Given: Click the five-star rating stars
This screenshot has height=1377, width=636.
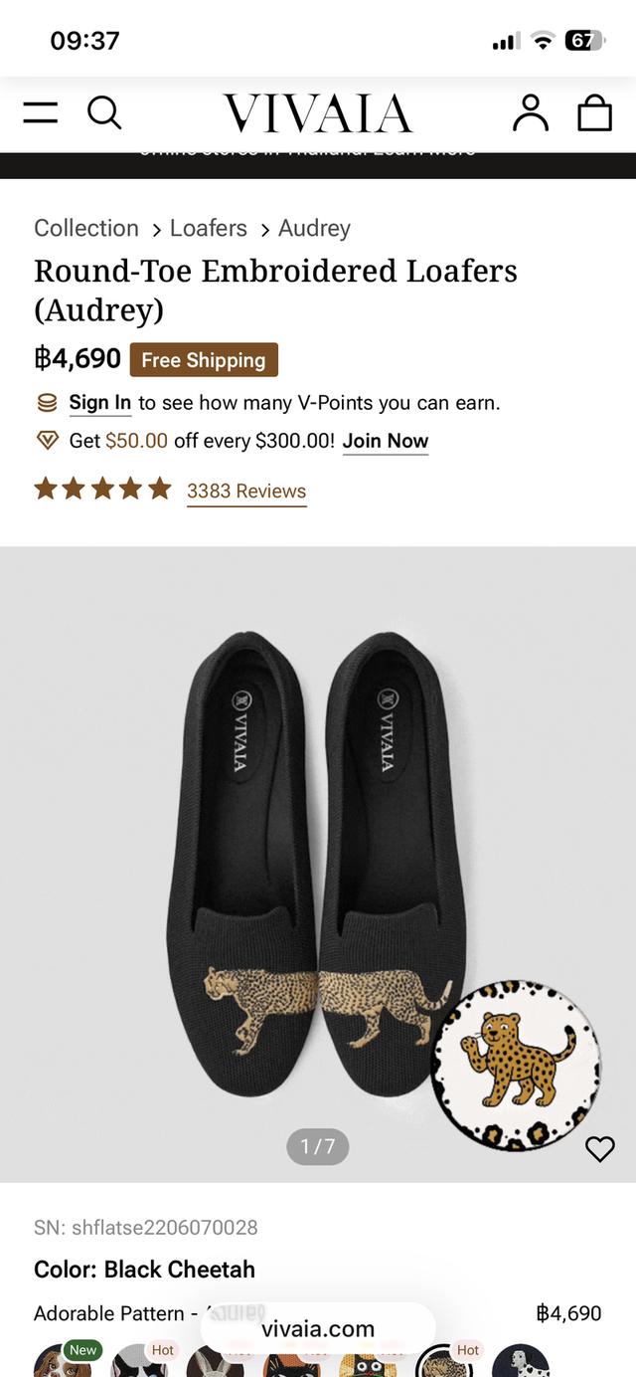Looking at the screenshot, I should tap(102, 489).
